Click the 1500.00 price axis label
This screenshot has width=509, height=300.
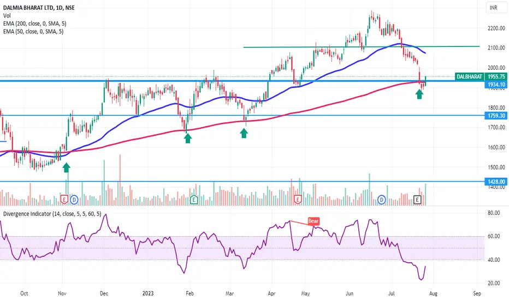(x=496, y=167)
